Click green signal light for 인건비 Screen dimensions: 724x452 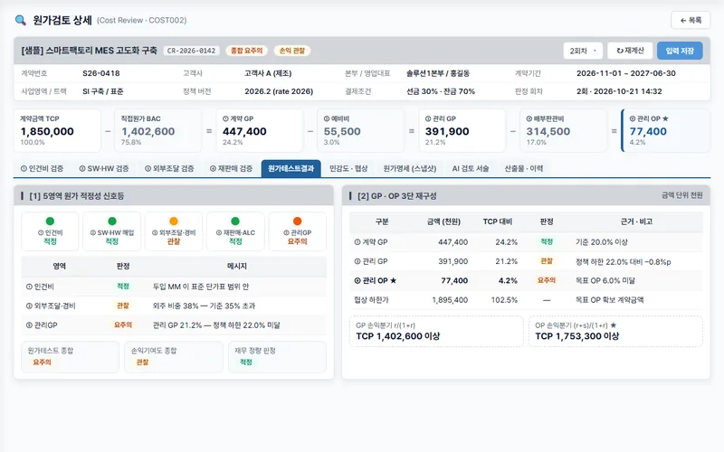pyautogui.click(x=50, y=221)
